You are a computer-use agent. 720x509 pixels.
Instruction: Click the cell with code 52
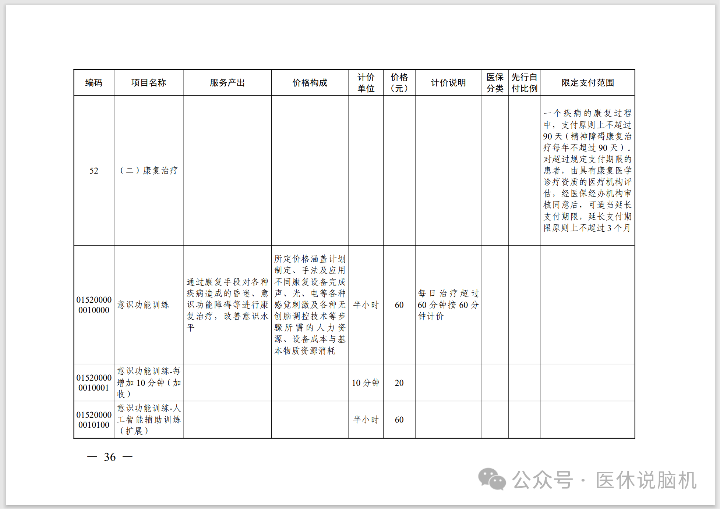94,171
